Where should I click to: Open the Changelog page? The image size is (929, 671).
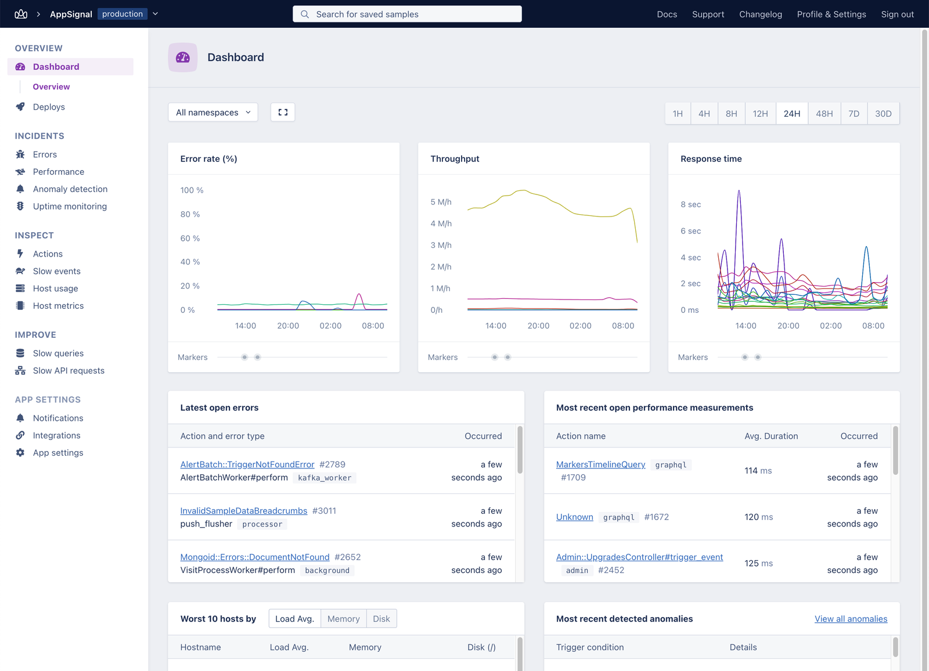(760, 14)
